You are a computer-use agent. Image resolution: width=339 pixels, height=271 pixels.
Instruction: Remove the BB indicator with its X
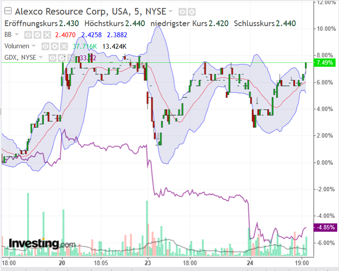pyautogui.click(x=47, y=35)
